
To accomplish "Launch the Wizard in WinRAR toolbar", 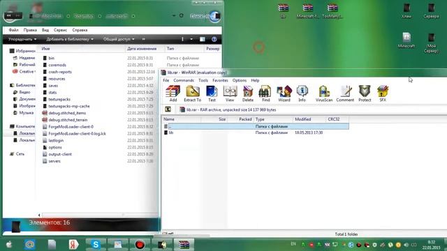I will coord(284,93).
